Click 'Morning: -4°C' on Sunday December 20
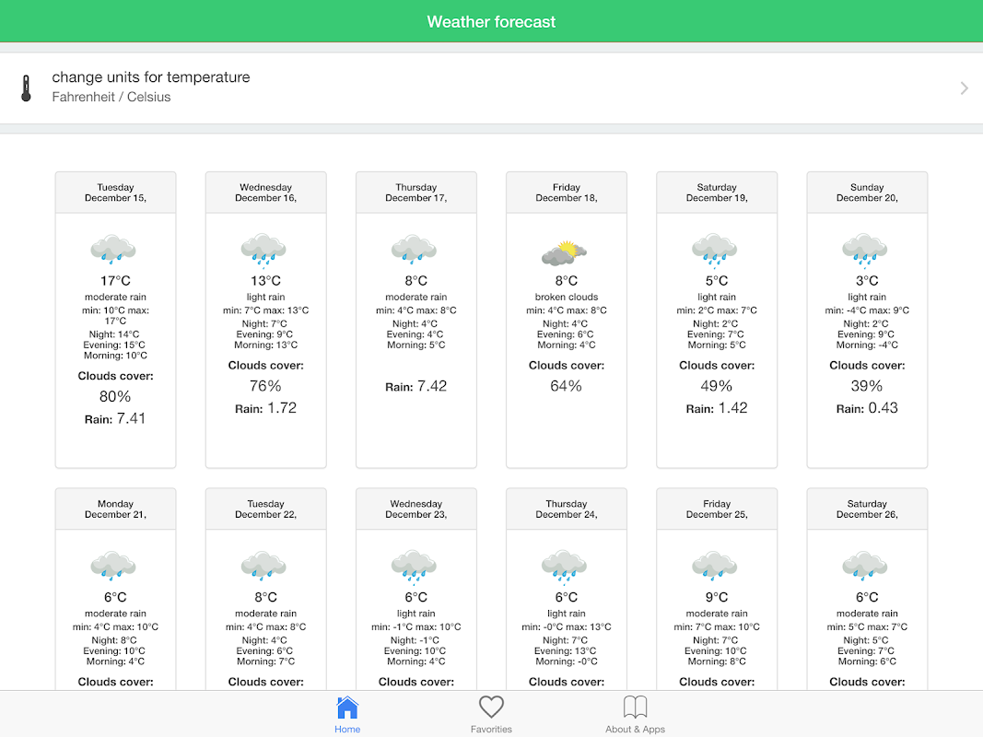Image resolution: width=983 pixels, height=737 pixels. 867,345
